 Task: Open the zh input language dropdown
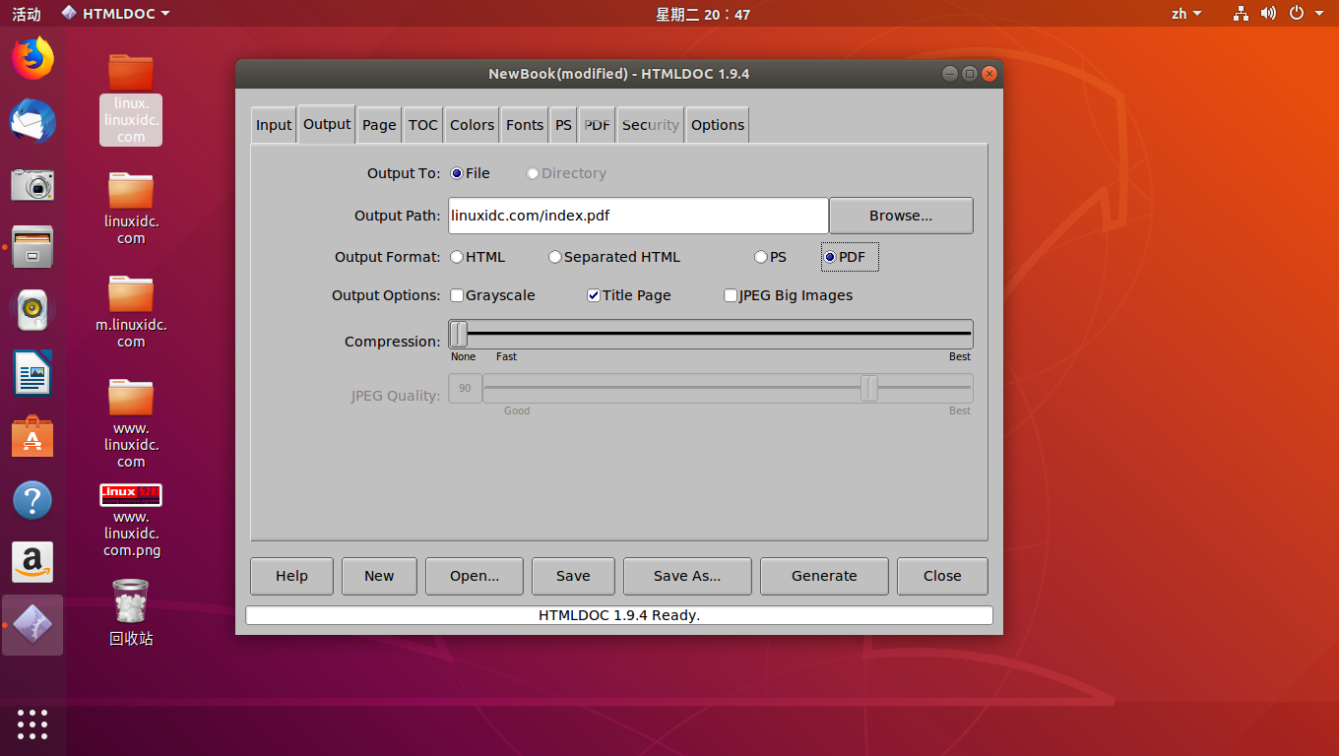coord(1186,14)
